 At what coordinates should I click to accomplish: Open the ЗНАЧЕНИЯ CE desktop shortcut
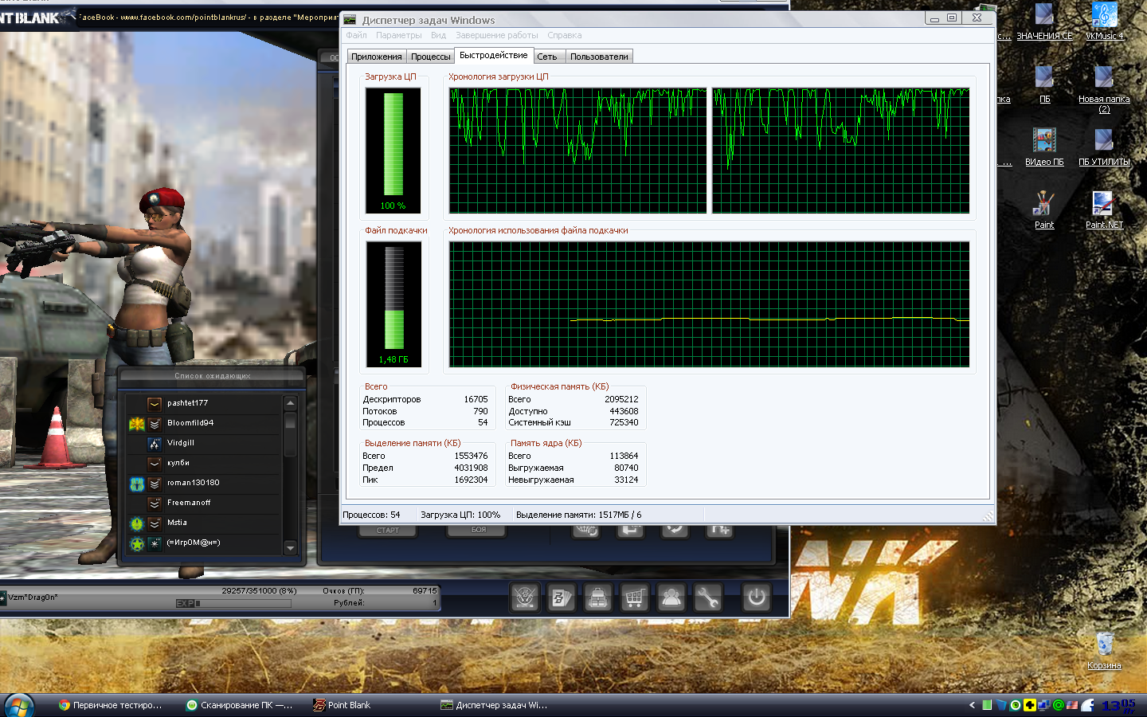(1044, 22)
